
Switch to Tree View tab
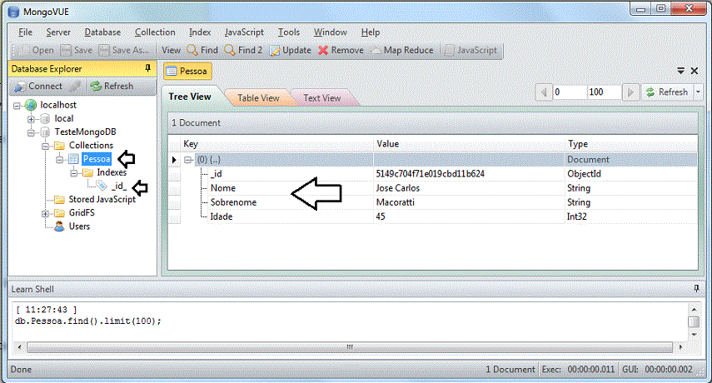coord(190,97)
